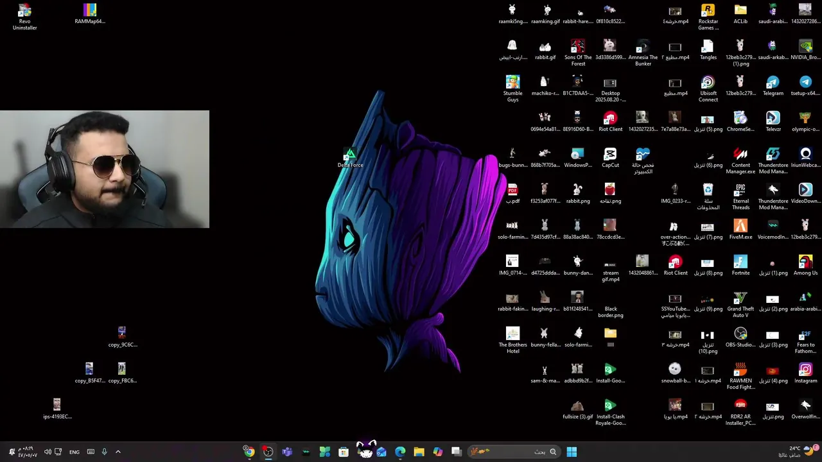Click the taskbar search box
The width and height of the screenshot is (822, 462).
(x=513, y=452)
